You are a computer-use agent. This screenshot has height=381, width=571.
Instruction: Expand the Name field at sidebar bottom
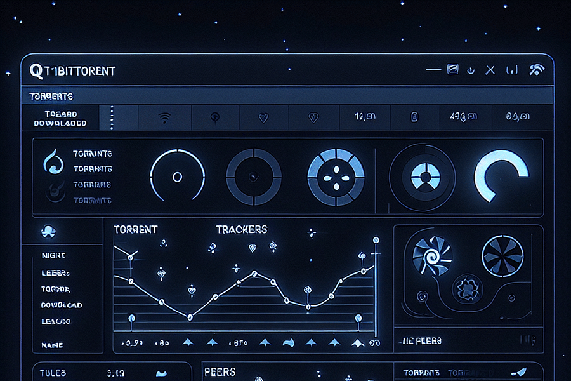[51, 345]
